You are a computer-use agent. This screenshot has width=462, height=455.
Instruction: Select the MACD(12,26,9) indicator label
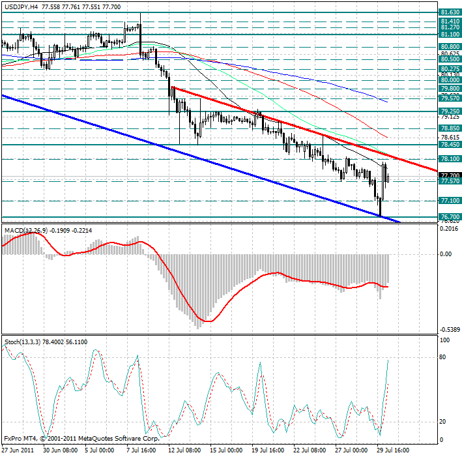click(26, 230)
